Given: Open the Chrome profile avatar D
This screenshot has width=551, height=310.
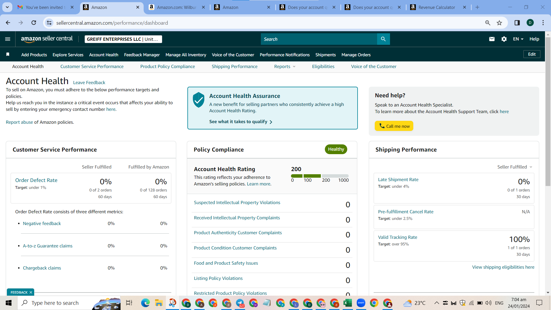Looking at the screenshot, I should [530, 23].
